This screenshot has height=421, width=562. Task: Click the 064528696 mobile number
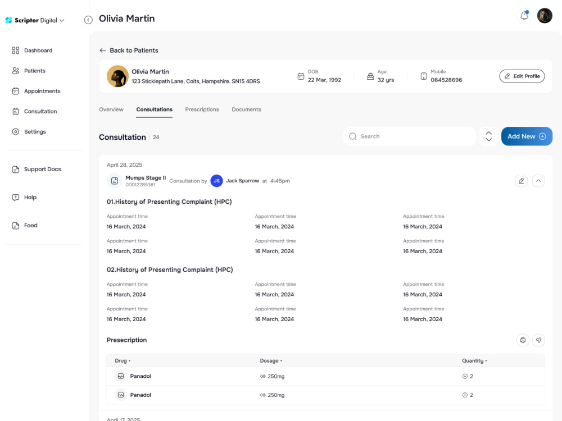(446, 80)
